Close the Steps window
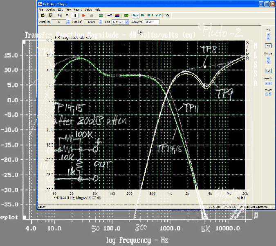 272,4
